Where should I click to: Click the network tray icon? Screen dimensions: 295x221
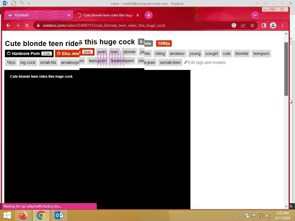[261, 215]
